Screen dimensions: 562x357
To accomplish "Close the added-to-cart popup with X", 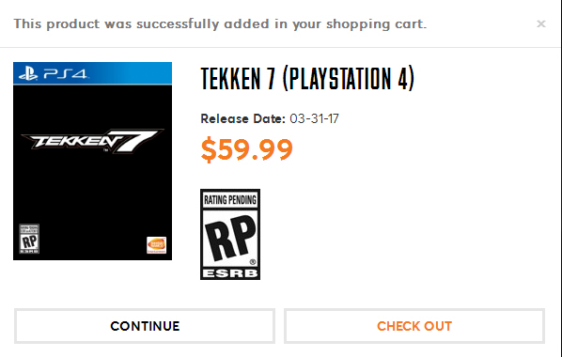I will tap(540, 24).
